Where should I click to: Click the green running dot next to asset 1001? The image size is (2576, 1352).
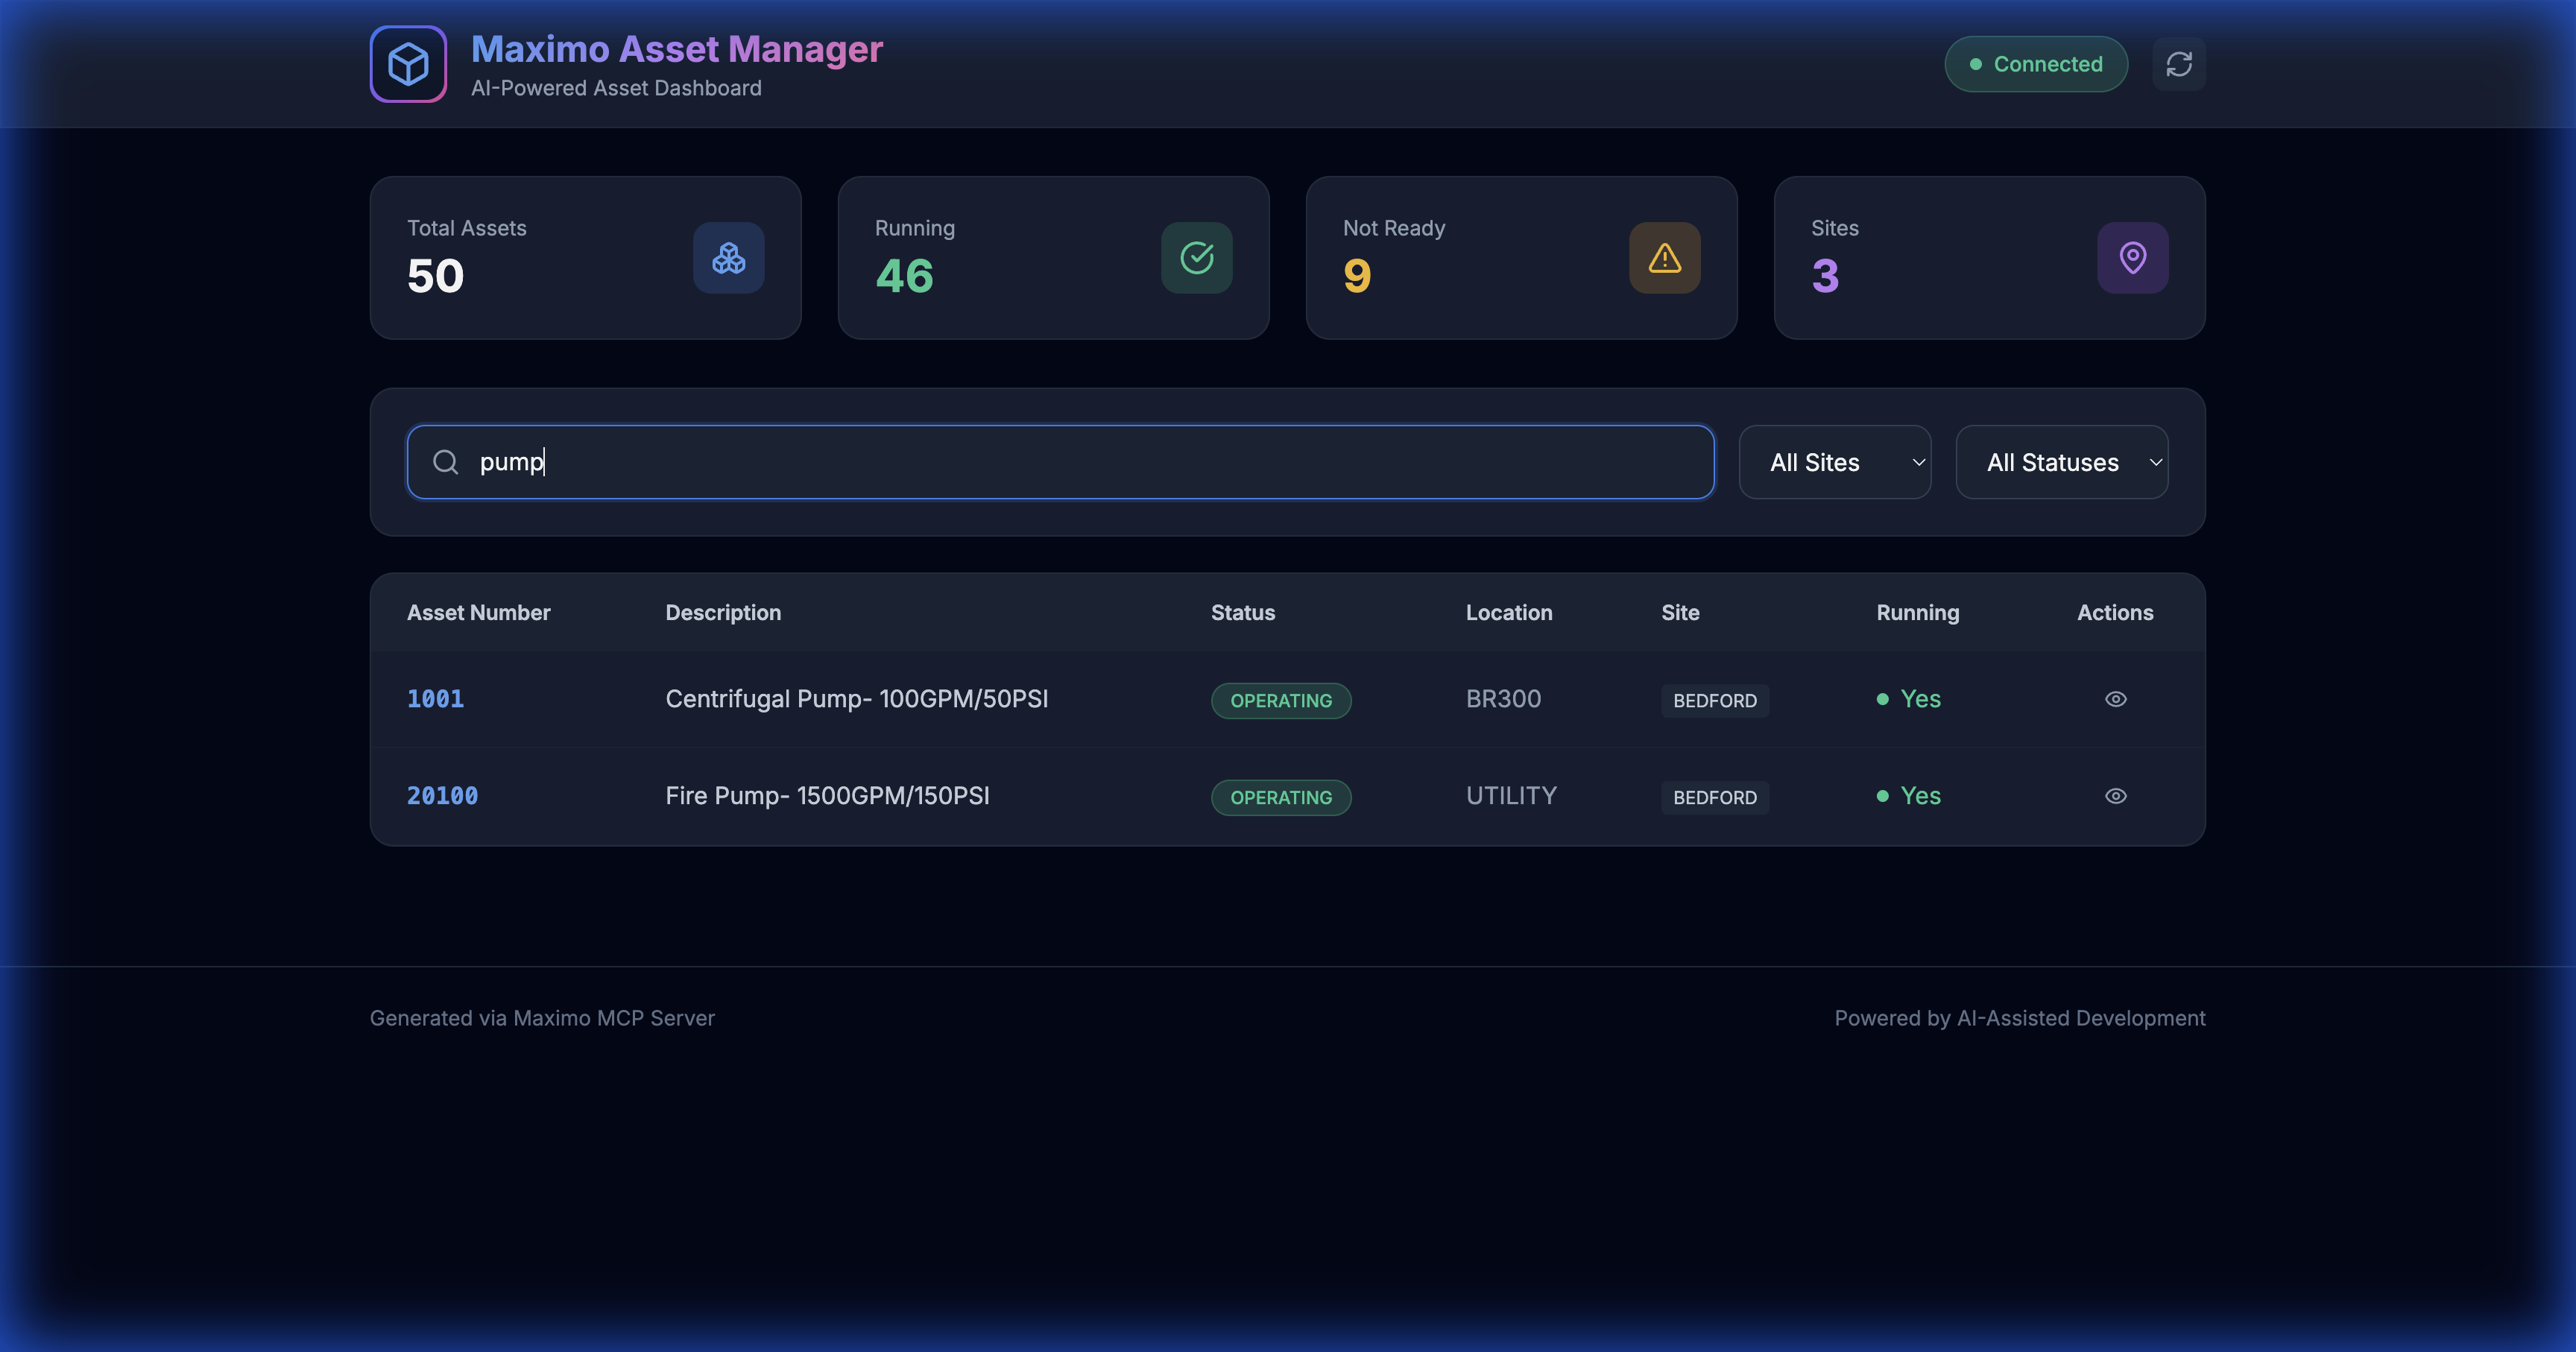(x=1883, y=699)
